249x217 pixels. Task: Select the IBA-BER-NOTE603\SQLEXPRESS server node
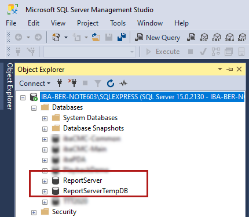click(x=142, y=97)
